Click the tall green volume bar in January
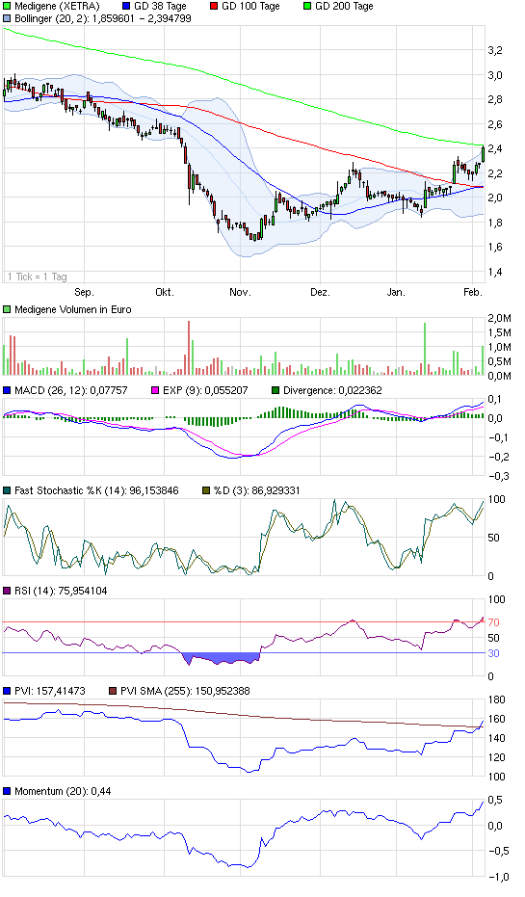 click(425, 349)
